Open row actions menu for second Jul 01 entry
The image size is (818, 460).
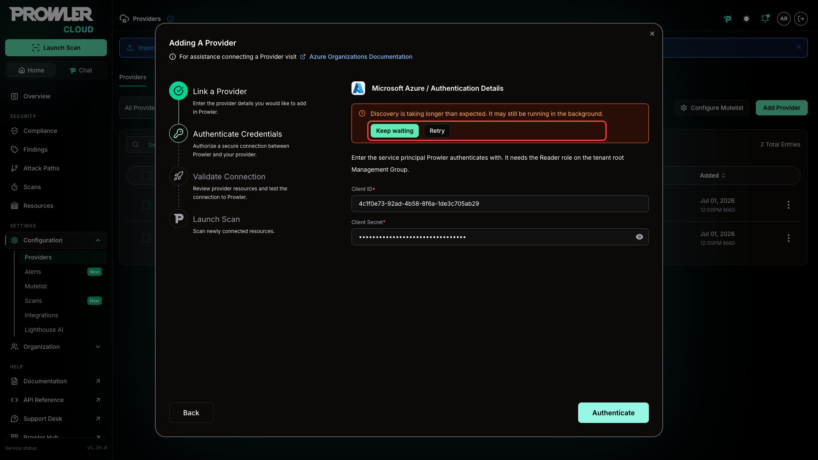coord(789,238)
